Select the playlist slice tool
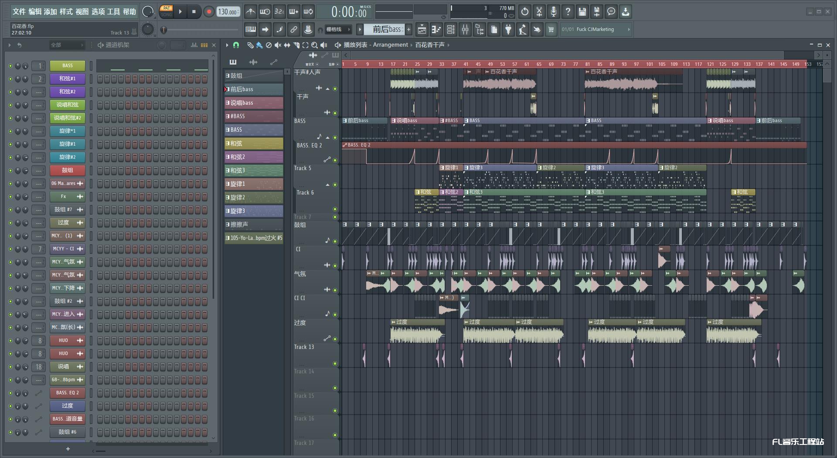 pyautogui.click(x=296, y=45)
